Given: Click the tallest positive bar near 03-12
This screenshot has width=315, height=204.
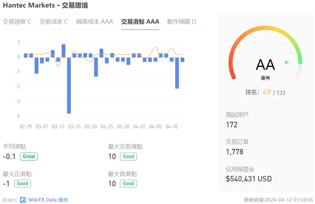Looking at the screenshot, I should click(x=63, y=51).
